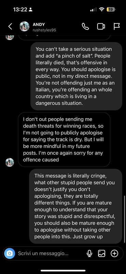Start a voice call with ANDY

pos(85,27)
